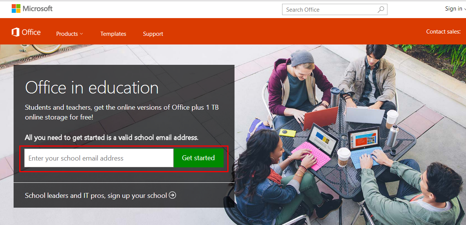466x225 pixels.
Task: Focus the Search Office field
Action: pos(335,9)
